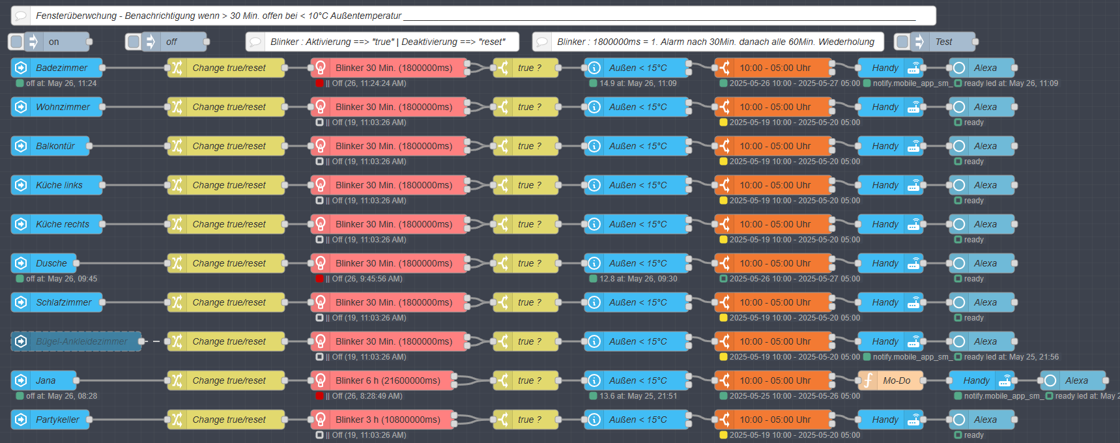The height and width of the screenshot is (443, 1120).
Task: Click '|| Off (19, 11:03:26 AM)' status in Partykeller row
Action: pyautogui.click(x=366, y=435)
